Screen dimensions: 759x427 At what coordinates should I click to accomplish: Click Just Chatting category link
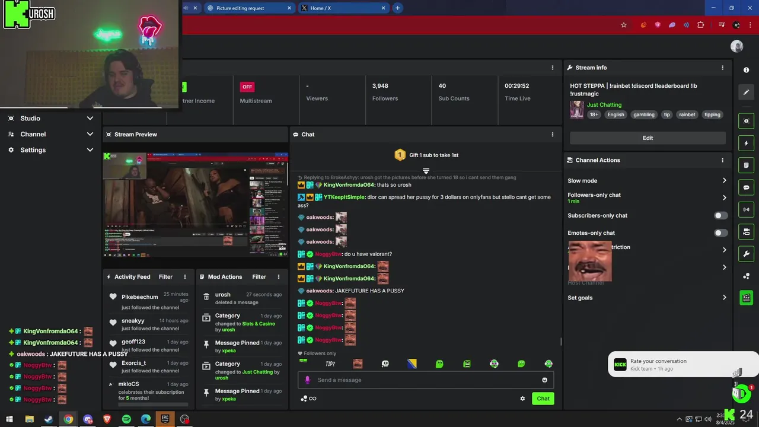604,105
